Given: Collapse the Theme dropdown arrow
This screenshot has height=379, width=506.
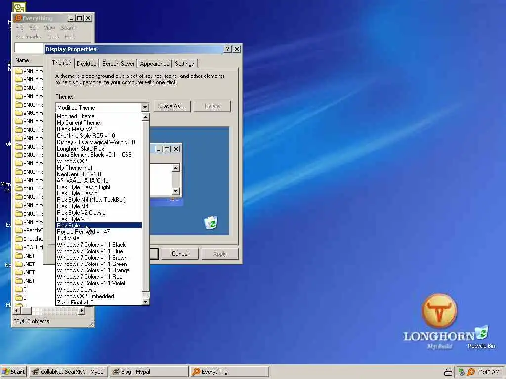Looking at the screenshot, I should pos(145,107).
